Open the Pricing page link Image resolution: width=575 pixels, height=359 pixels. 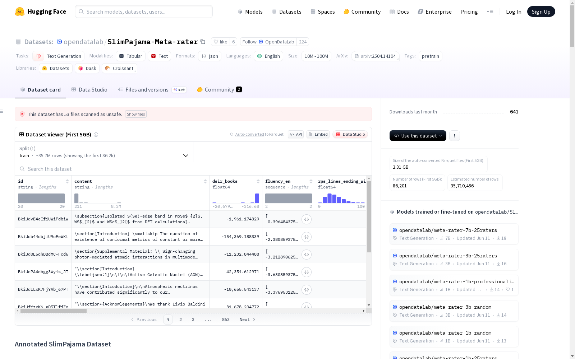pos(469,11)
